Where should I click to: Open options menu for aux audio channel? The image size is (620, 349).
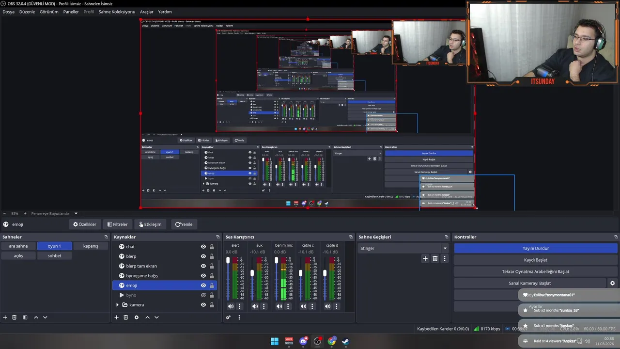pyautogui.click(x=263, y=306)
